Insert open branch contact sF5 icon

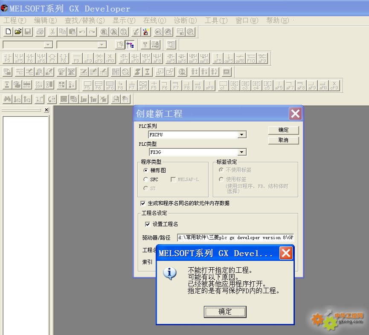[19, 58]
